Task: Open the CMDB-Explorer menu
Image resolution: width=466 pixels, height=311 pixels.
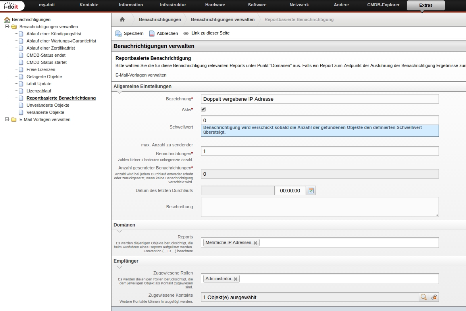Action: [383, 5]
